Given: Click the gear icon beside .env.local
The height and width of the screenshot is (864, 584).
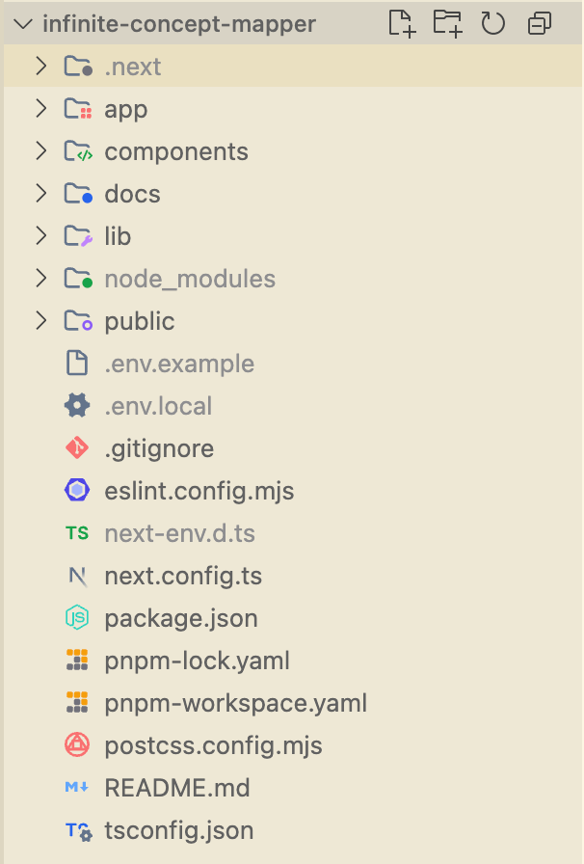Looking at the screenshot, I should click(77, 406).
